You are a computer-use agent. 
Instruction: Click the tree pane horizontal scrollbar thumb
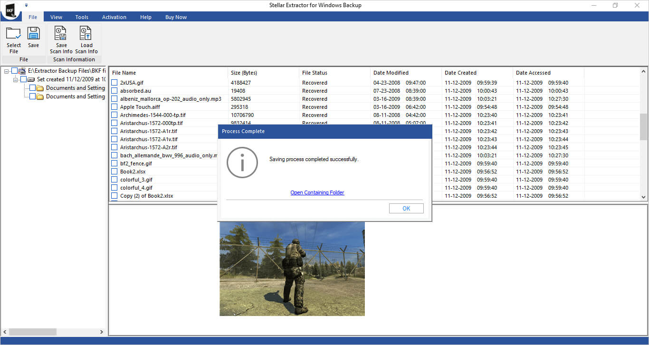[32, 332]
